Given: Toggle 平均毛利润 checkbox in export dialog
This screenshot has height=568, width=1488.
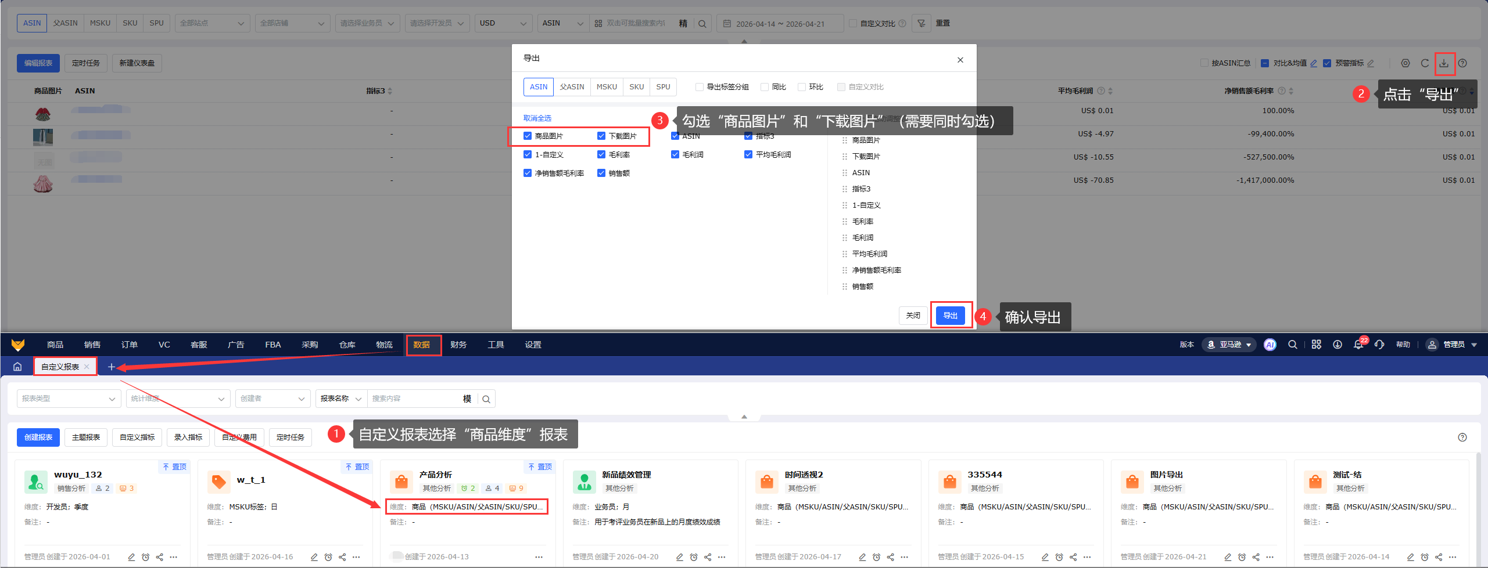Looking at the screenshot, I should [748, 154].
